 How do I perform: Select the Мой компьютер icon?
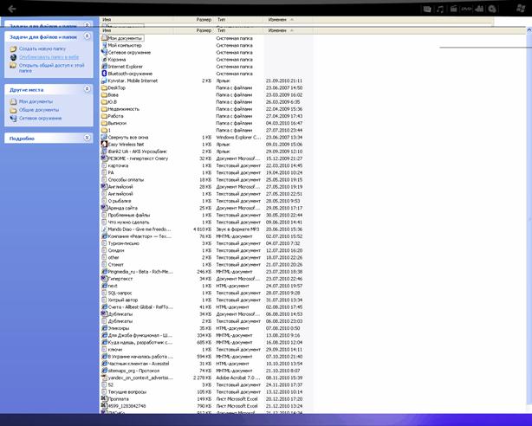click(x=104, y=45)
